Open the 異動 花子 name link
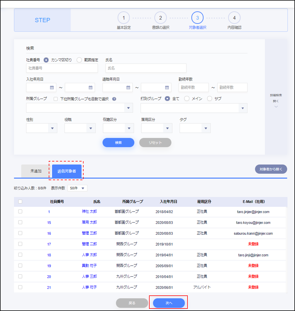The width and height of the screenshot is (295, 311). pyautogui.click(x=89, y=266)
